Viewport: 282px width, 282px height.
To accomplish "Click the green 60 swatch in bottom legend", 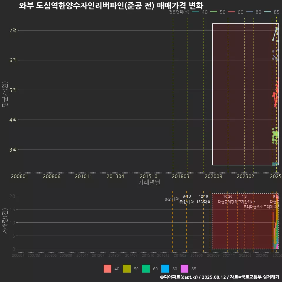I will click(x=146, y=268).
